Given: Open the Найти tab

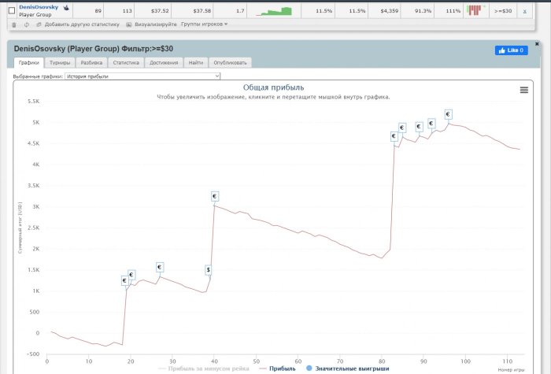Looking at the screenshot, I should click(196, 62).
